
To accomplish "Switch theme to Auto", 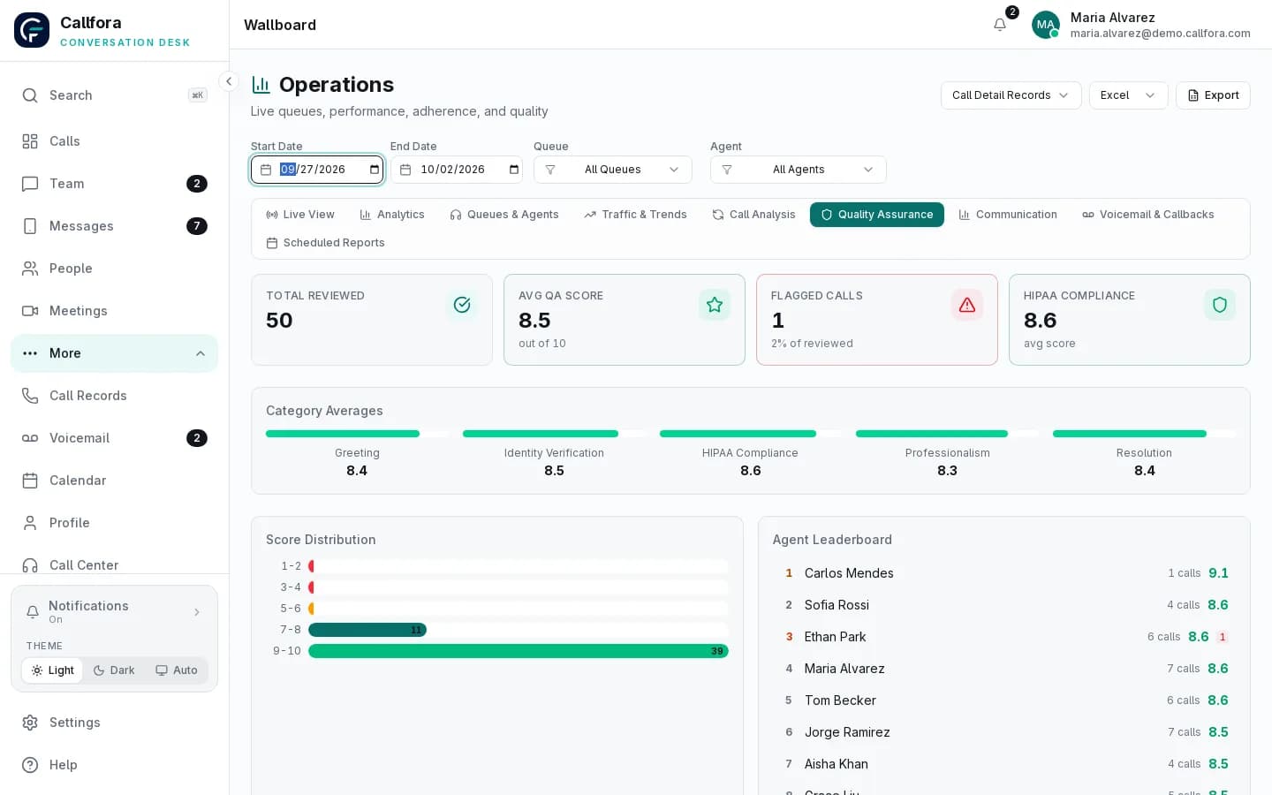I will coord(177,670).
